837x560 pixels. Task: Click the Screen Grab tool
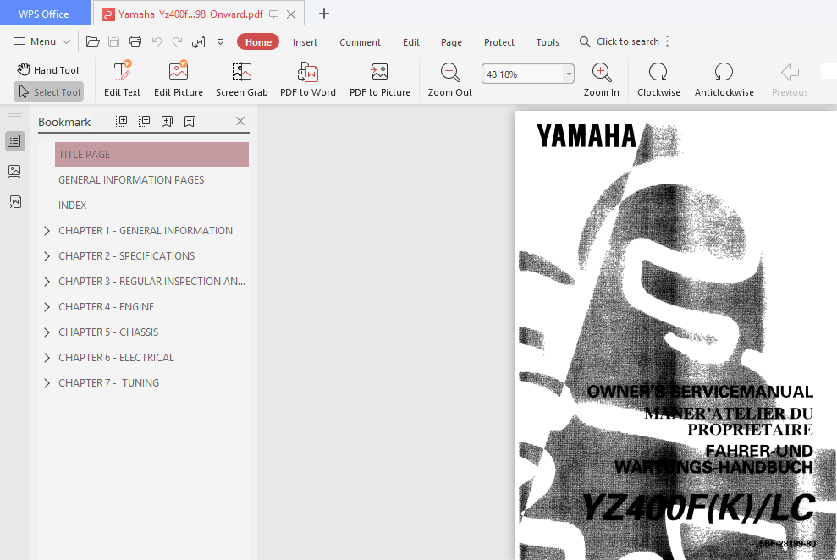point(242,79)
